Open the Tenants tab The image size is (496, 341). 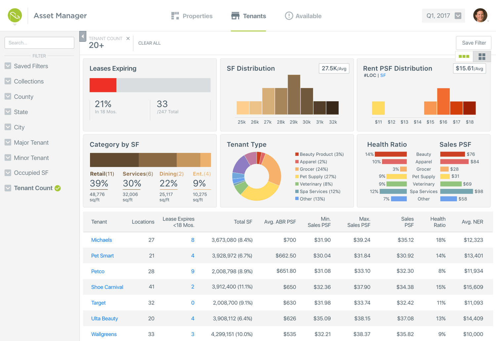point(248,16)
